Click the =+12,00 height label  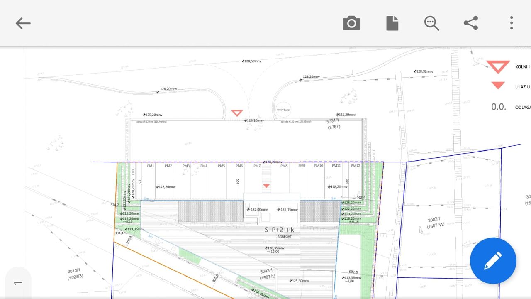click(273, 252)
